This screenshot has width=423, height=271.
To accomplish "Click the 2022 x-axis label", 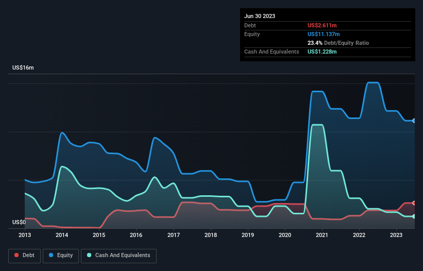I will (359, 235).
